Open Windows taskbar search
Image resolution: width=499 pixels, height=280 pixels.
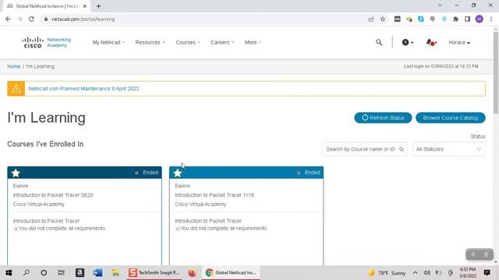pyautogui.click(x=27, y=273)
